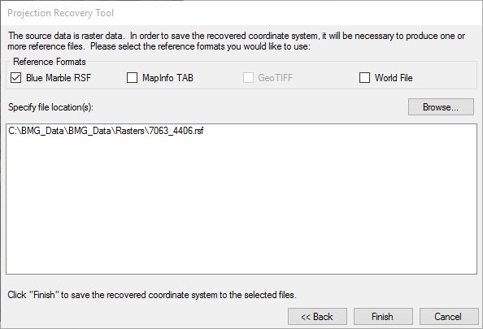483x329 pixels.
Task: Click the bottom hint text mentioning Finish
Action: tap(152, 295)
